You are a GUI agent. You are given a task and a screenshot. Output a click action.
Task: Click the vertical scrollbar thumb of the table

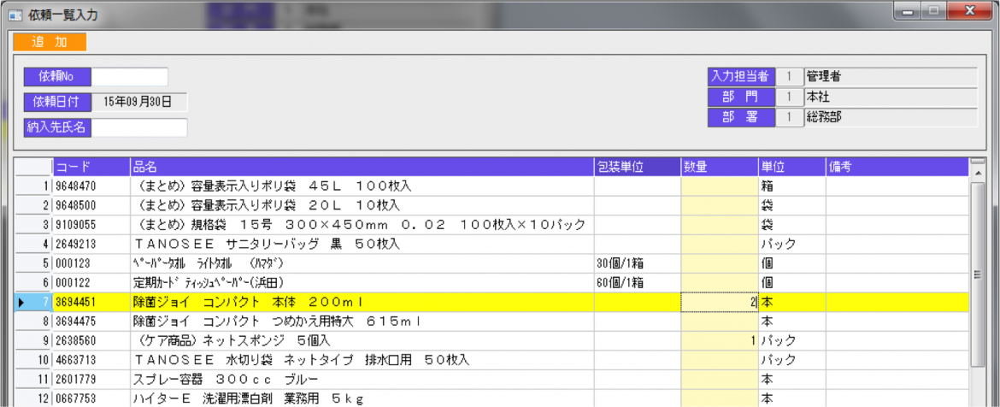coord(976,274)
